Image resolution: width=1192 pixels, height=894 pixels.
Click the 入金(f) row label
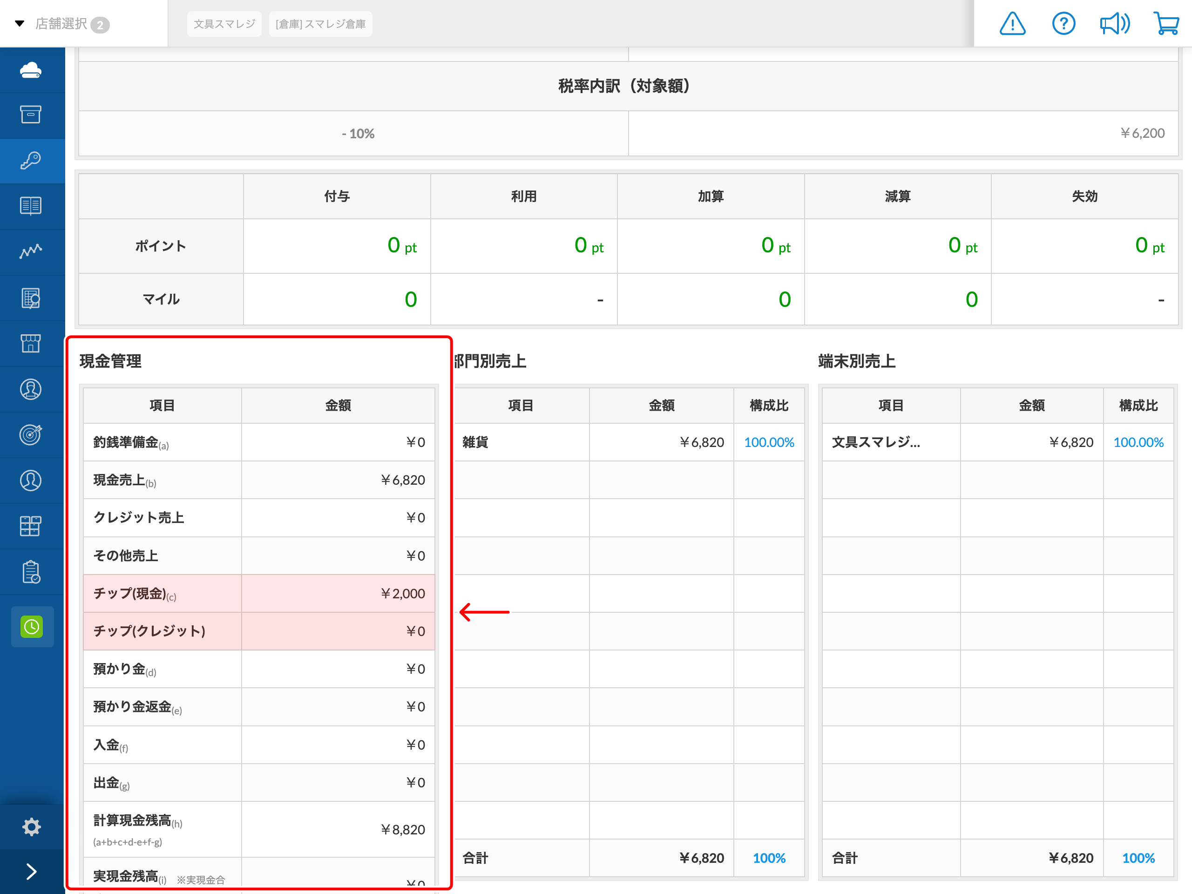tap(110, 745)
